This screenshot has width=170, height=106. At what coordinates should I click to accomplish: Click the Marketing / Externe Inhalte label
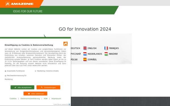[48, 71]
